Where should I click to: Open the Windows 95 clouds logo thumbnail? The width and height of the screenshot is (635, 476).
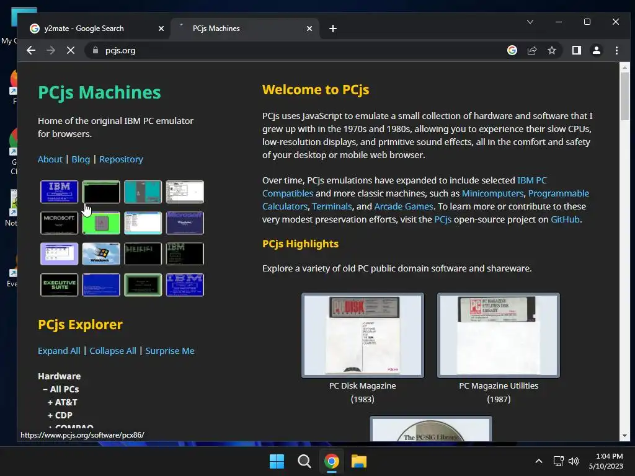101,253
